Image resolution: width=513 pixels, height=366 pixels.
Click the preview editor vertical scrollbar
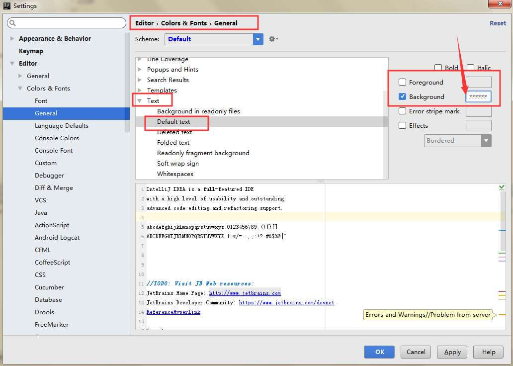503,221
